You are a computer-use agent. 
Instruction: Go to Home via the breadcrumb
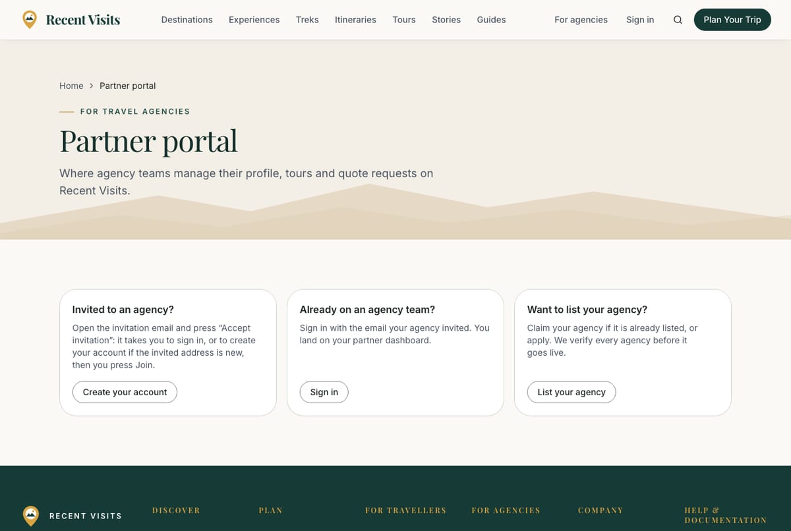tap(71, 86)
